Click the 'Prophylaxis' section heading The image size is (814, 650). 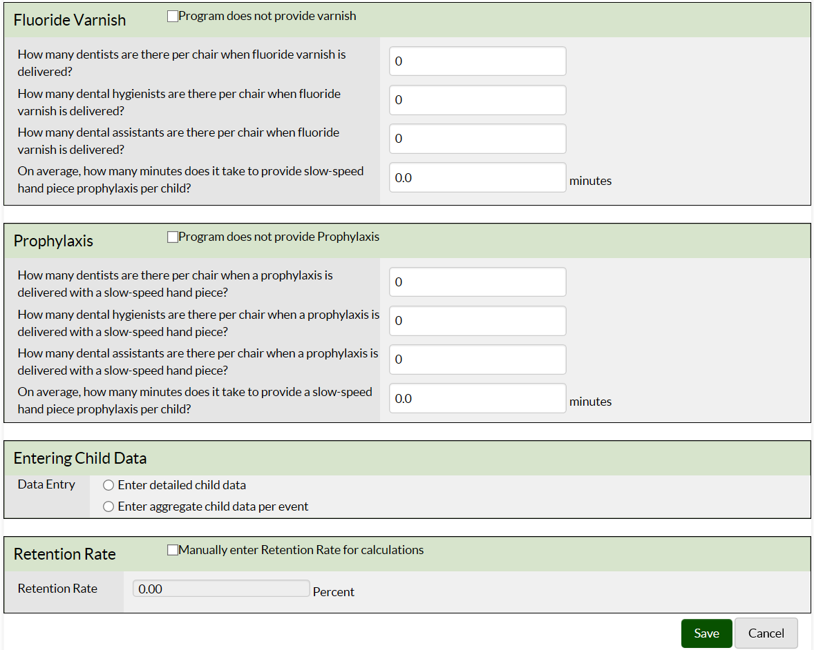tap(53, 241)
